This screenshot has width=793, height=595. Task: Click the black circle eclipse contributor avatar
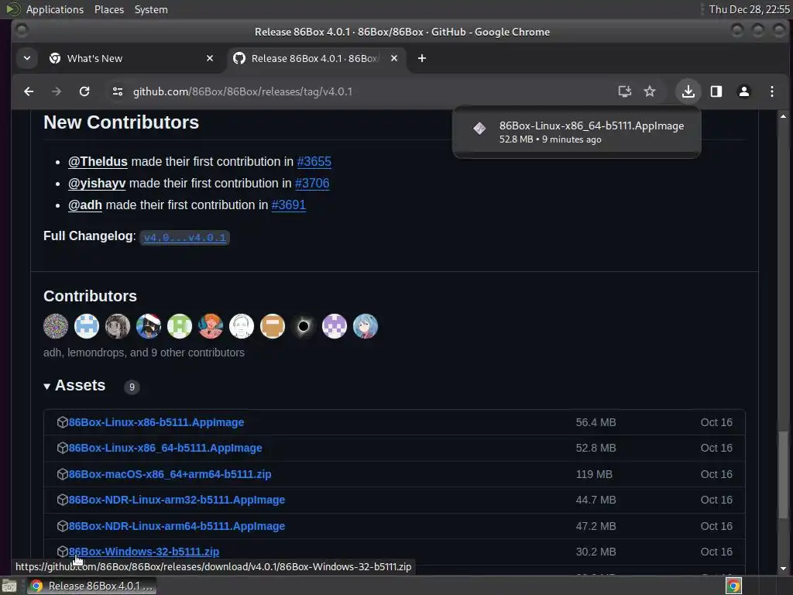point(304,326)
